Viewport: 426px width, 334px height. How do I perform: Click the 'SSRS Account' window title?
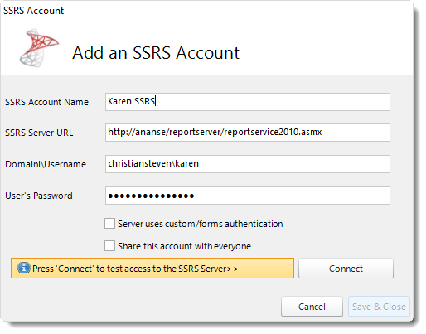(33, 11)
